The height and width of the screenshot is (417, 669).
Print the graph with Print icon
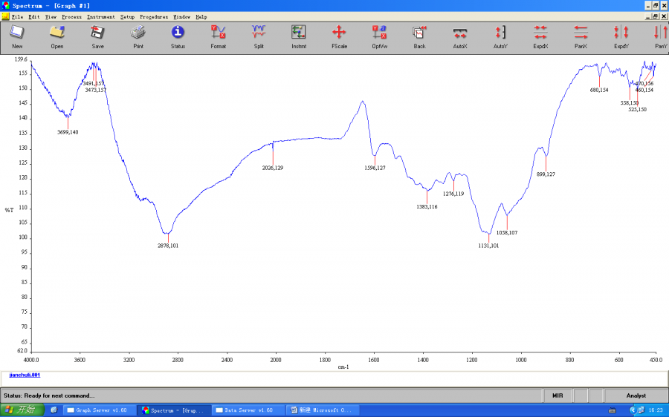[x=138, y=37]
